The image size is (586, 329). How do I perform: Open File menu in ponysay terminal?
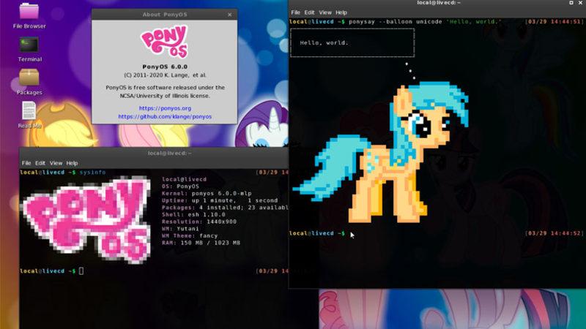pyautogui.click(x=295, y=12)
